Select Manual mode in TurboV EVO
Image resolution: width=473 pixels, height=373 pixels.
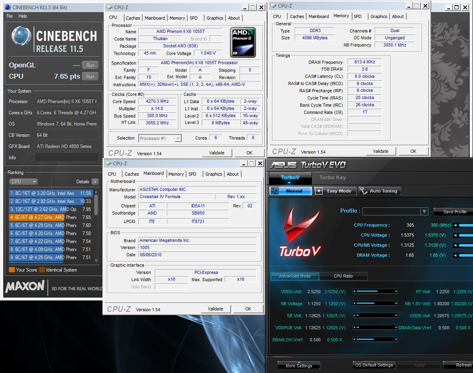tap(291, 191)
